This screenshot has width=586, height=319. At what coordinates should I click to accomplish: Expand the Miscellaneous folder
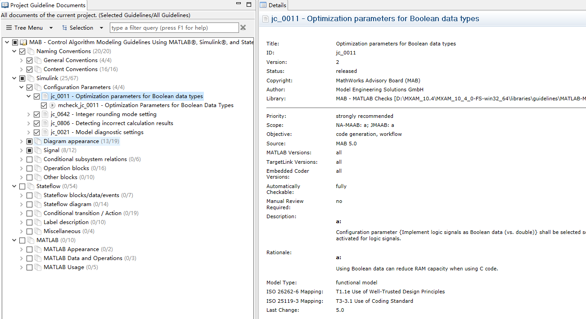[x=21, y=231]
